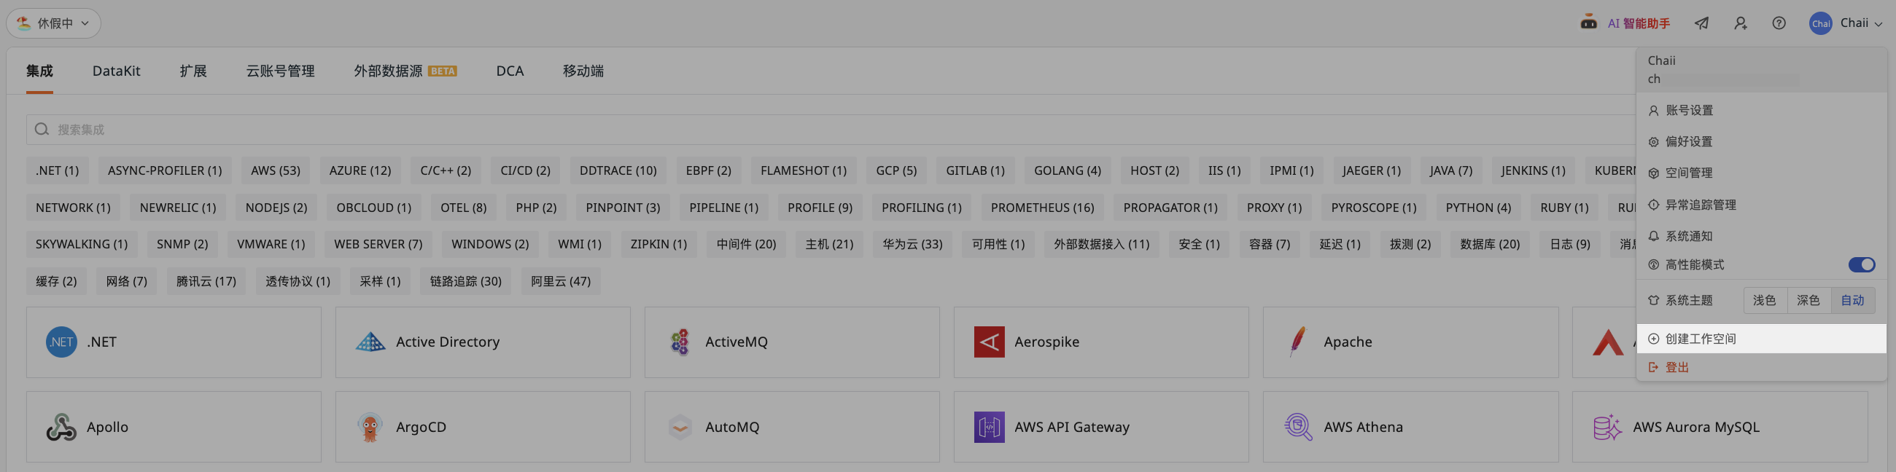
Task: Toggle the 高性能模式 switch
Action: [1862, 264]
